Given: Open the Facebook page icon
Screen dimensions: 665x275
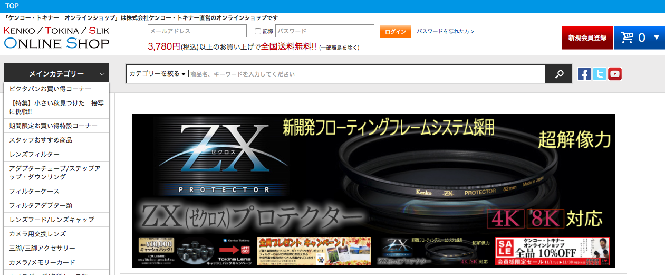Looking at the screenshot, I should 584,74.
